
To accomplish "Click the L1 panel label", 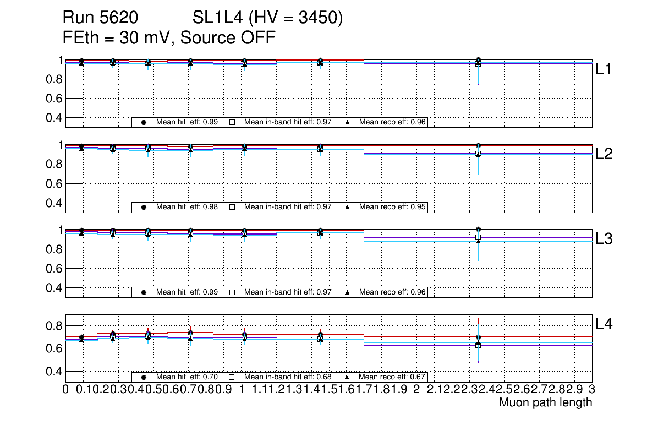I will 604,69.
